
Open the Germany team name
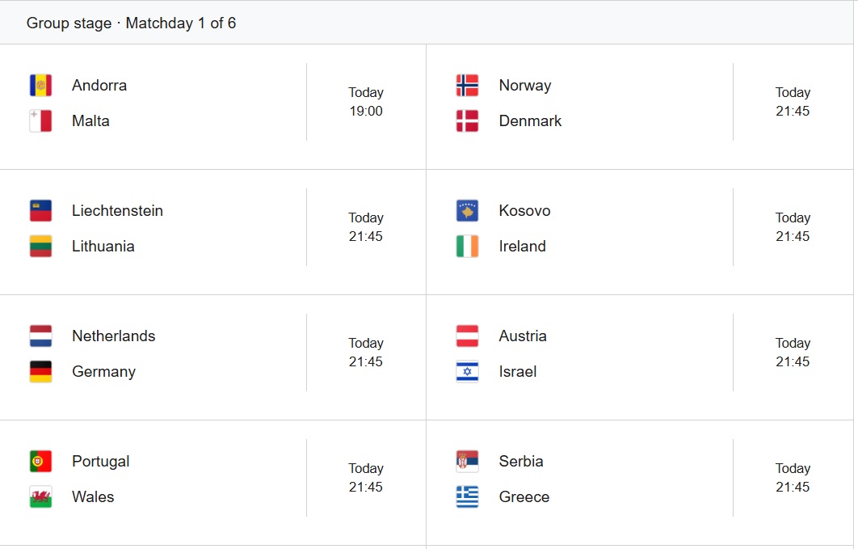click(103, 372)
